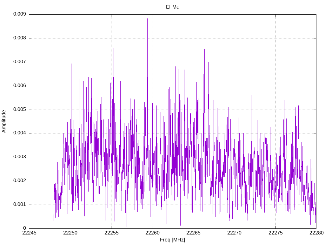The height and width of the screenshot is (244, 325).
Task: Click the y-axis tick label 0.002
Action: [19, 181]
